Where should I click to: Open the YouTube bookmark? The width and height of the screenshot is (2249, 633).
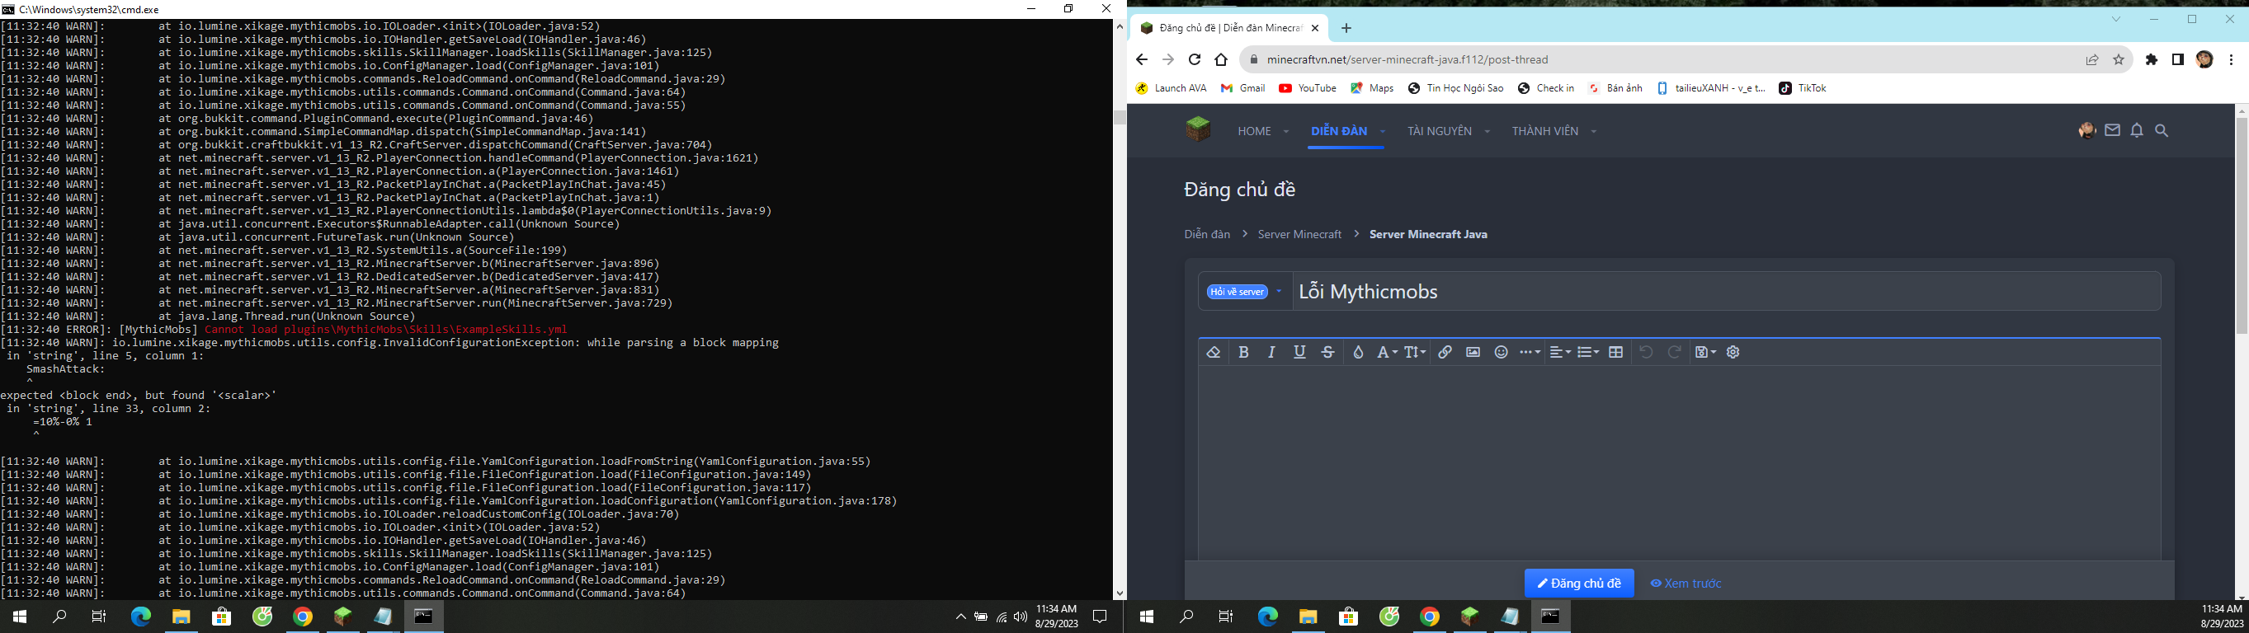pos(1307,88)
